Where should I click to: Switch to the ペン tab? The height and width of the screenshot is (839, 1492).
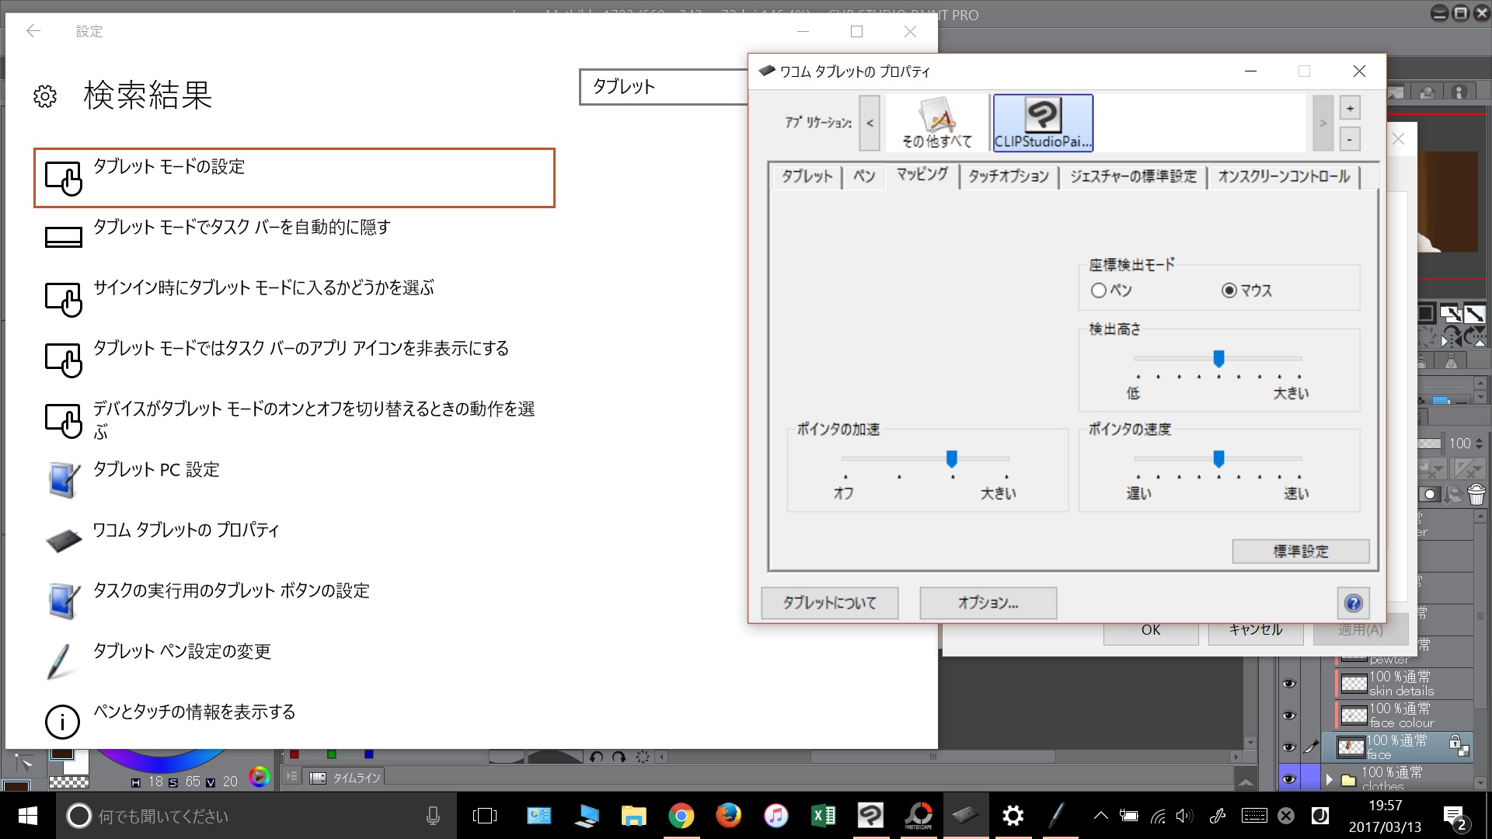point(864,176)
